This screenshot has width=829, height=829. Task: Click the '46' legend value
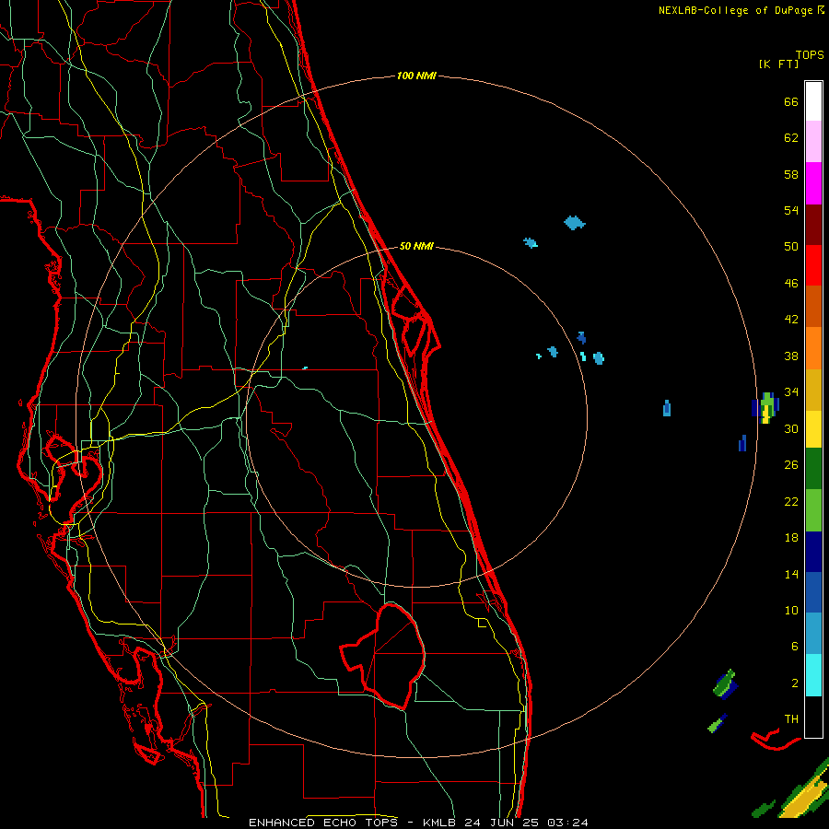791,284
